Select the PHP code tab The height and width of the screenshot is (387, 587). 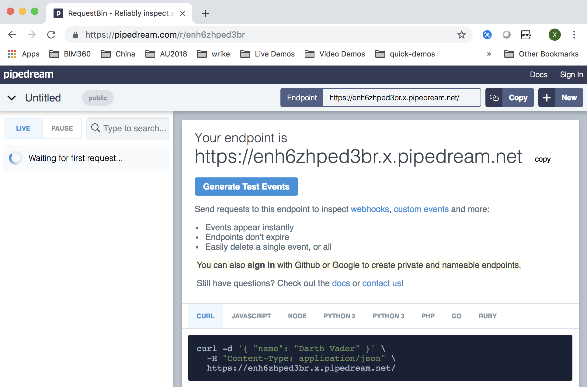point(428,316)
